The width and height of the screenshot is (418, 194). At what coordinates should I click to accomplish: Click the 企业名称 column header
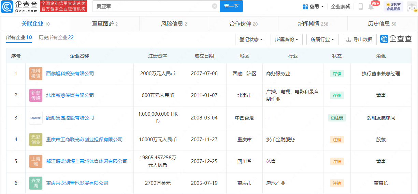coord(80,56)
